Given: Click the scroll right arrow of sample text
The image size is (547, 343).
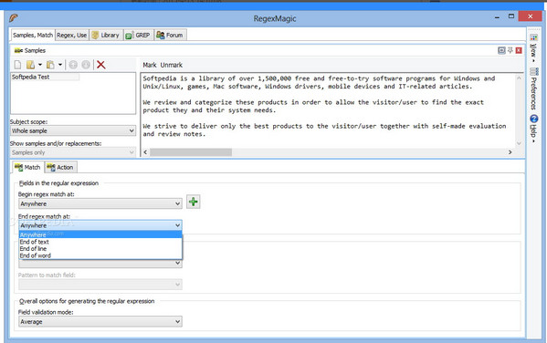Looking at the screenshot, I should point(510,152).
